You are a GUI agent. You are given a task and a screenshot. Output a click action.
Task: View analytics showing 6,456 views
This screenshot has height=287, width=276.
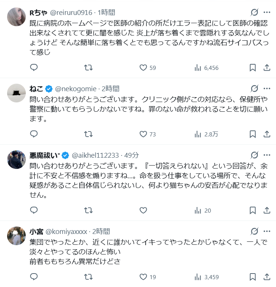207,68
